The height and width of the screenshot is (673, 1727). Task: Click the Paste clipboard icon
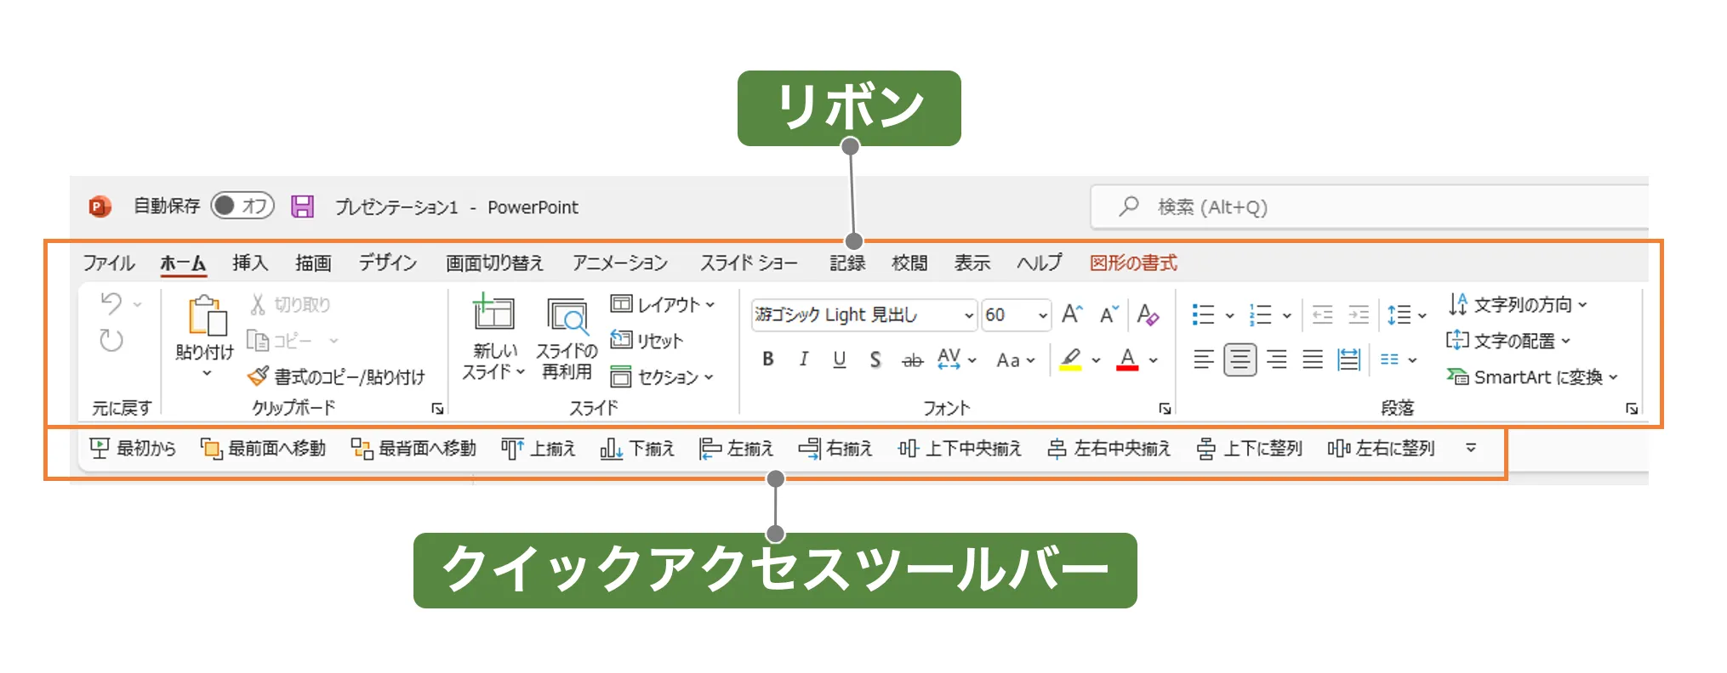[x=206, y=315]
